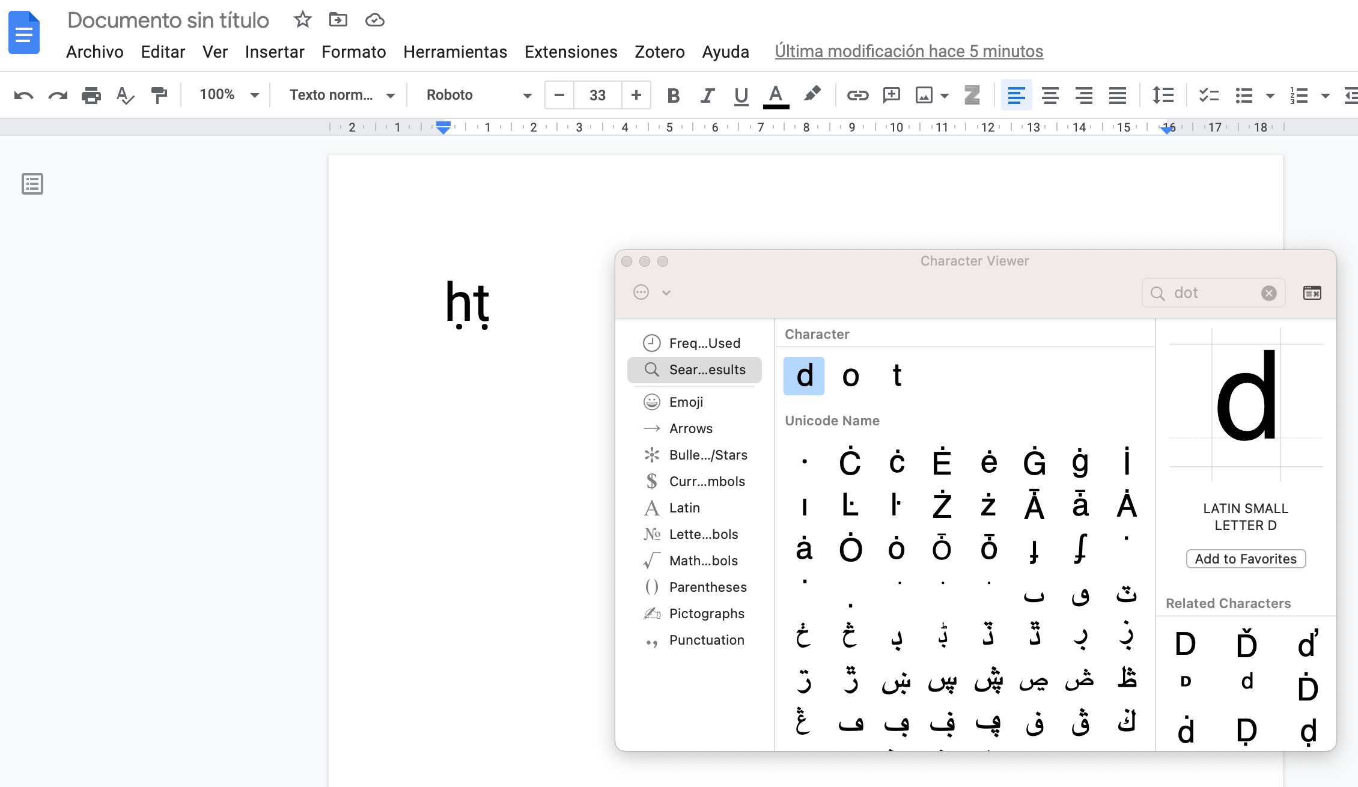Click the document title field
Viewport: 1358px width, 787px height.
coord(168,20)
